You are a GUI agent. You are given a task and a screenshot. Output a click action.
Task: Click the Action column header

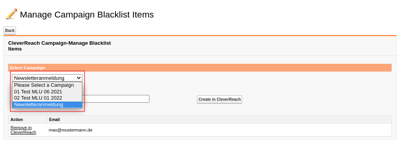pos(17,119)
